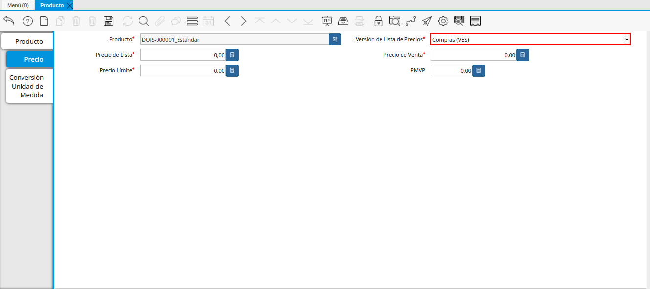Click the paper plane request icon

pos(427,21)
